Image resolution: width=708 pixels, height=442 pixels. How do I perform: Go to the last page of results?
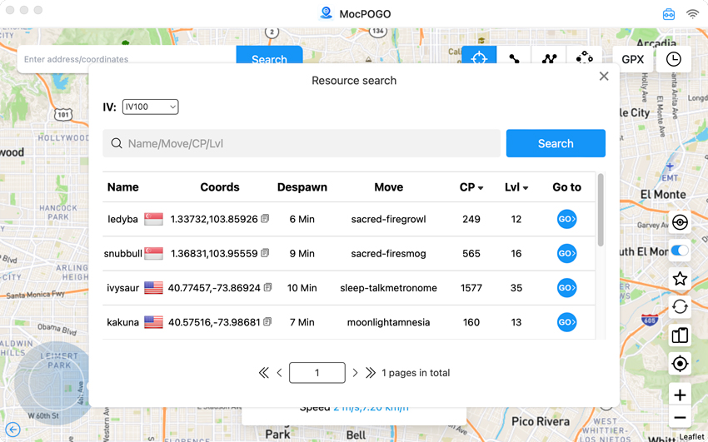click(x=371, y=373)
